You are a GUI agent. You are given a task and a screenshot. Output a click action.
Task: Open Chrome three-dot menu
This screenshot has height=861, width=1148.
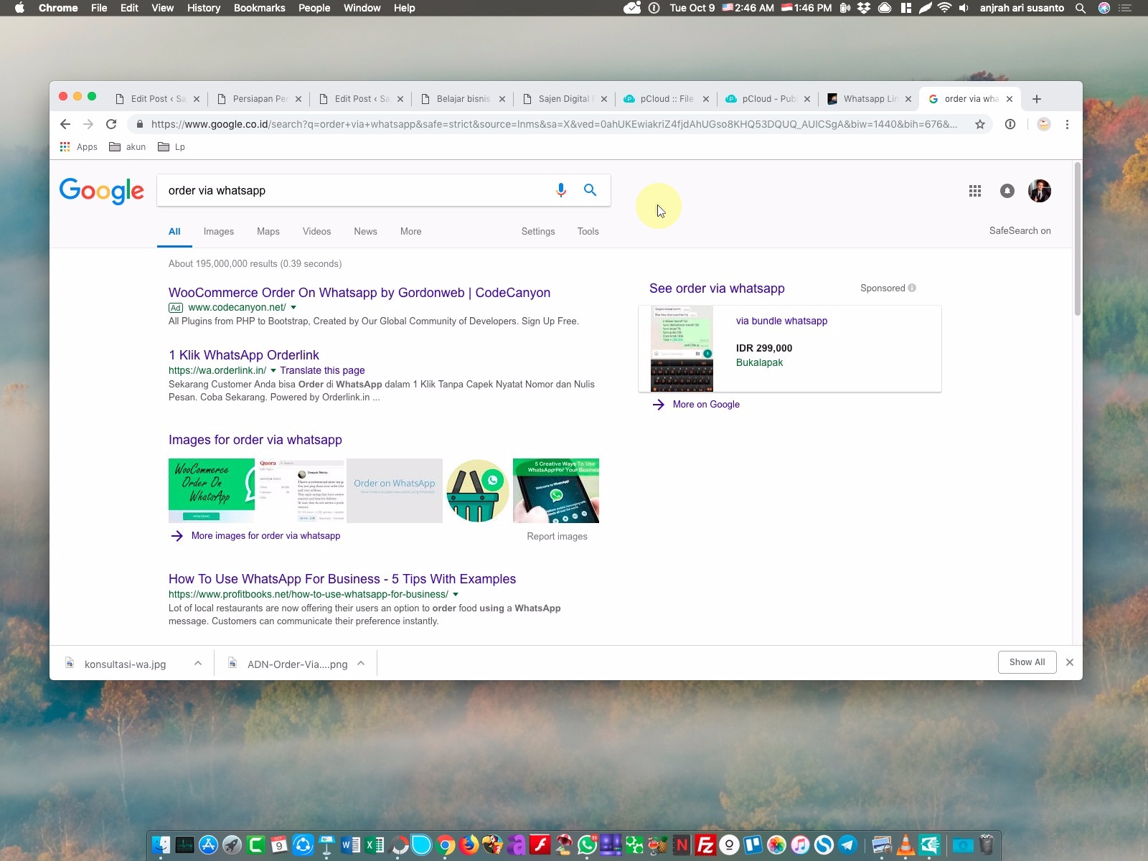1067,124
